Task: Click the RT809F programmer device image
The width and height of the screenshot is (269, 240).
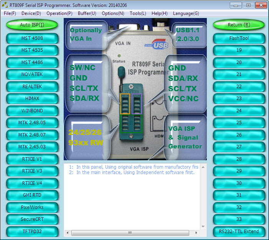Action: (x=135, y=89)
